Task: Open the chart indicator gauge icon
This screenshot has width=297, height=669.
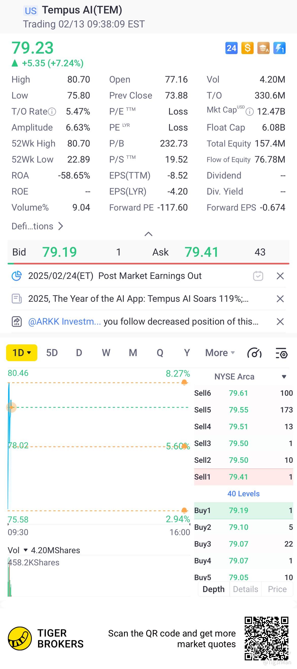Action: coord(254,353)
